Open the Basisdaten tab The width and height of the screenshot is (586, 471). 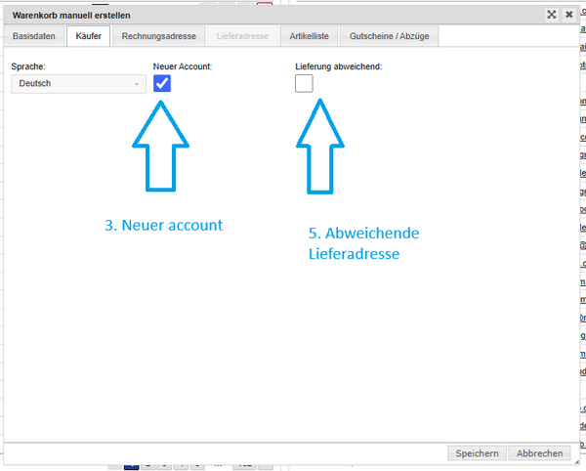click(34, 36)
